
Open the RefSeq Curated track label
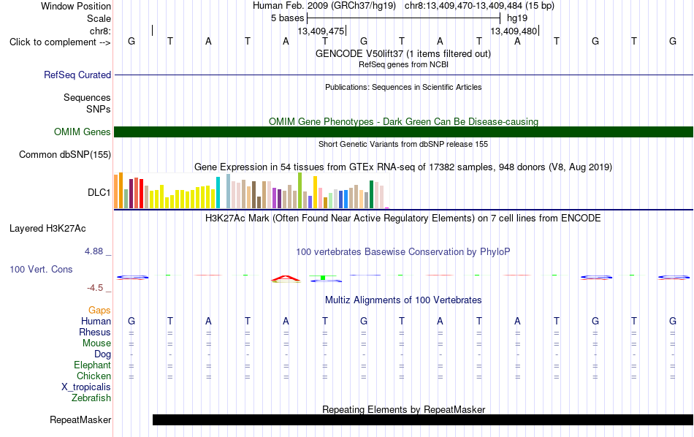click(x=77, y=75)
